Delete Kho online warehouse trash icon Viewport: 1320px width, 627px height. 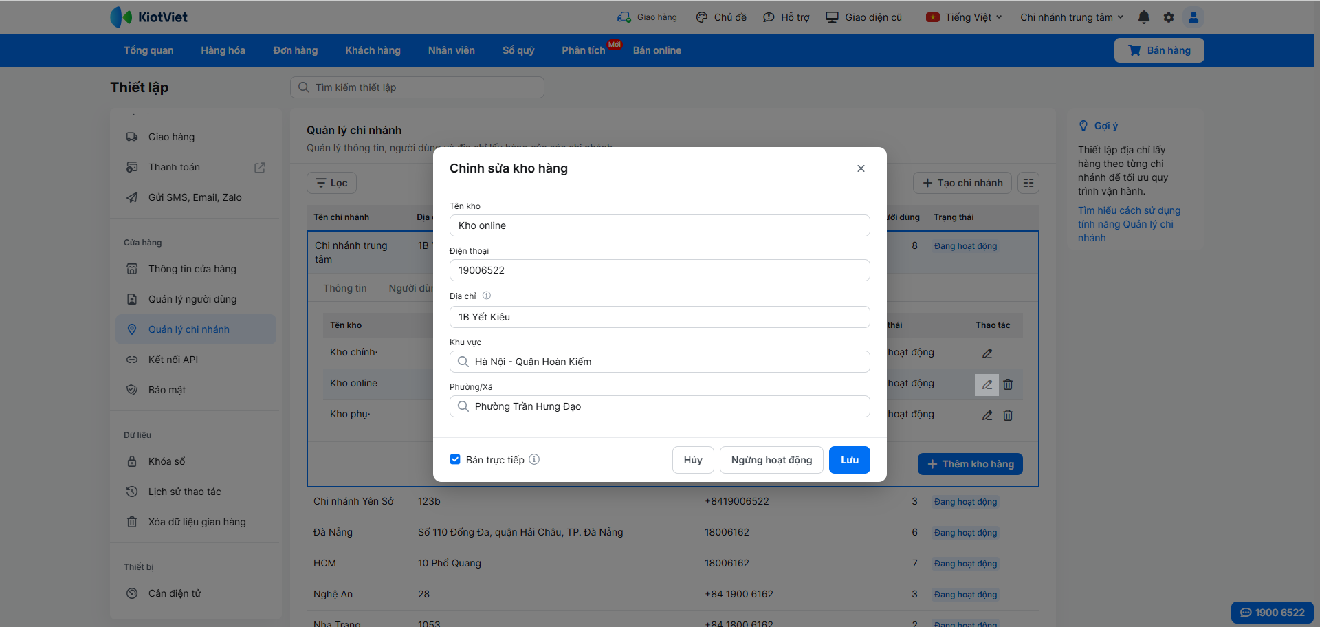click(x=1008, y=384)
